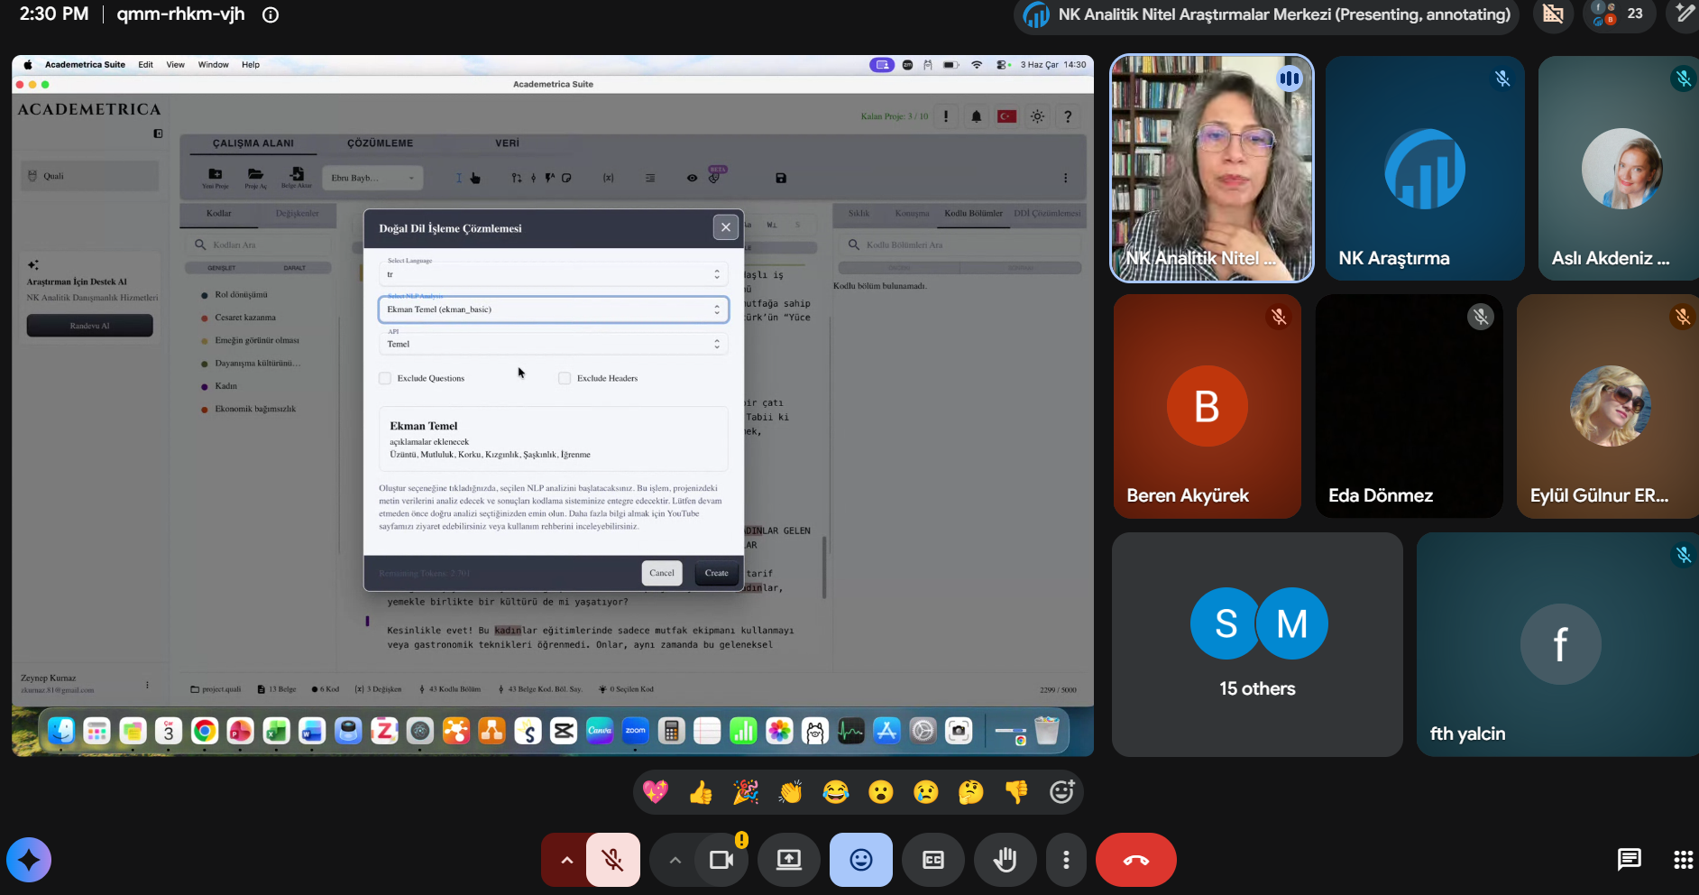Toggle the microphone mute button
The height and width of the screenshot is (895, 1699).
click(613, 860)
